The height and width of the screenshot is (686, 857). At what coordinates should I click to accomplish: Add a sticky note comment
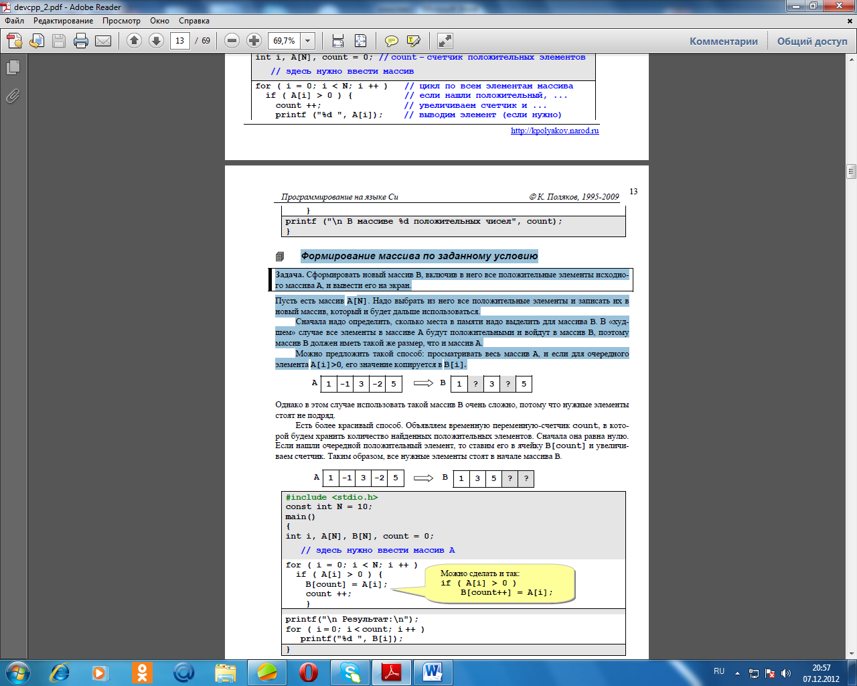(x=392, y=41)
